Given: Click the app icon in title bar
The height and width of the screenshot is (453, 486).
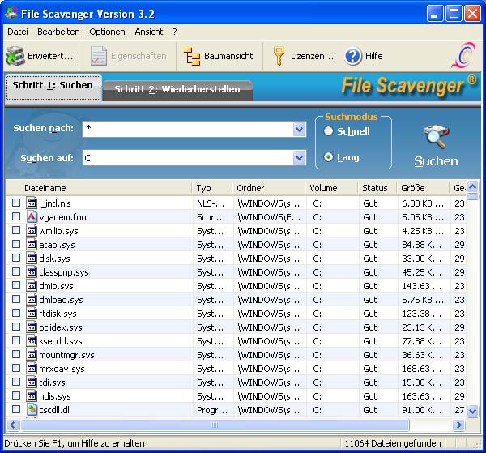Looking at the screenshot, I should (11, 13).
